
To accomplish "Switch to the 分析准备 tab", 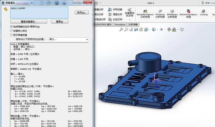I will point(133,24).
